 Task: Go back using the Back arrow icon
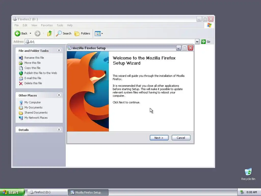click(x=18, y=33)
